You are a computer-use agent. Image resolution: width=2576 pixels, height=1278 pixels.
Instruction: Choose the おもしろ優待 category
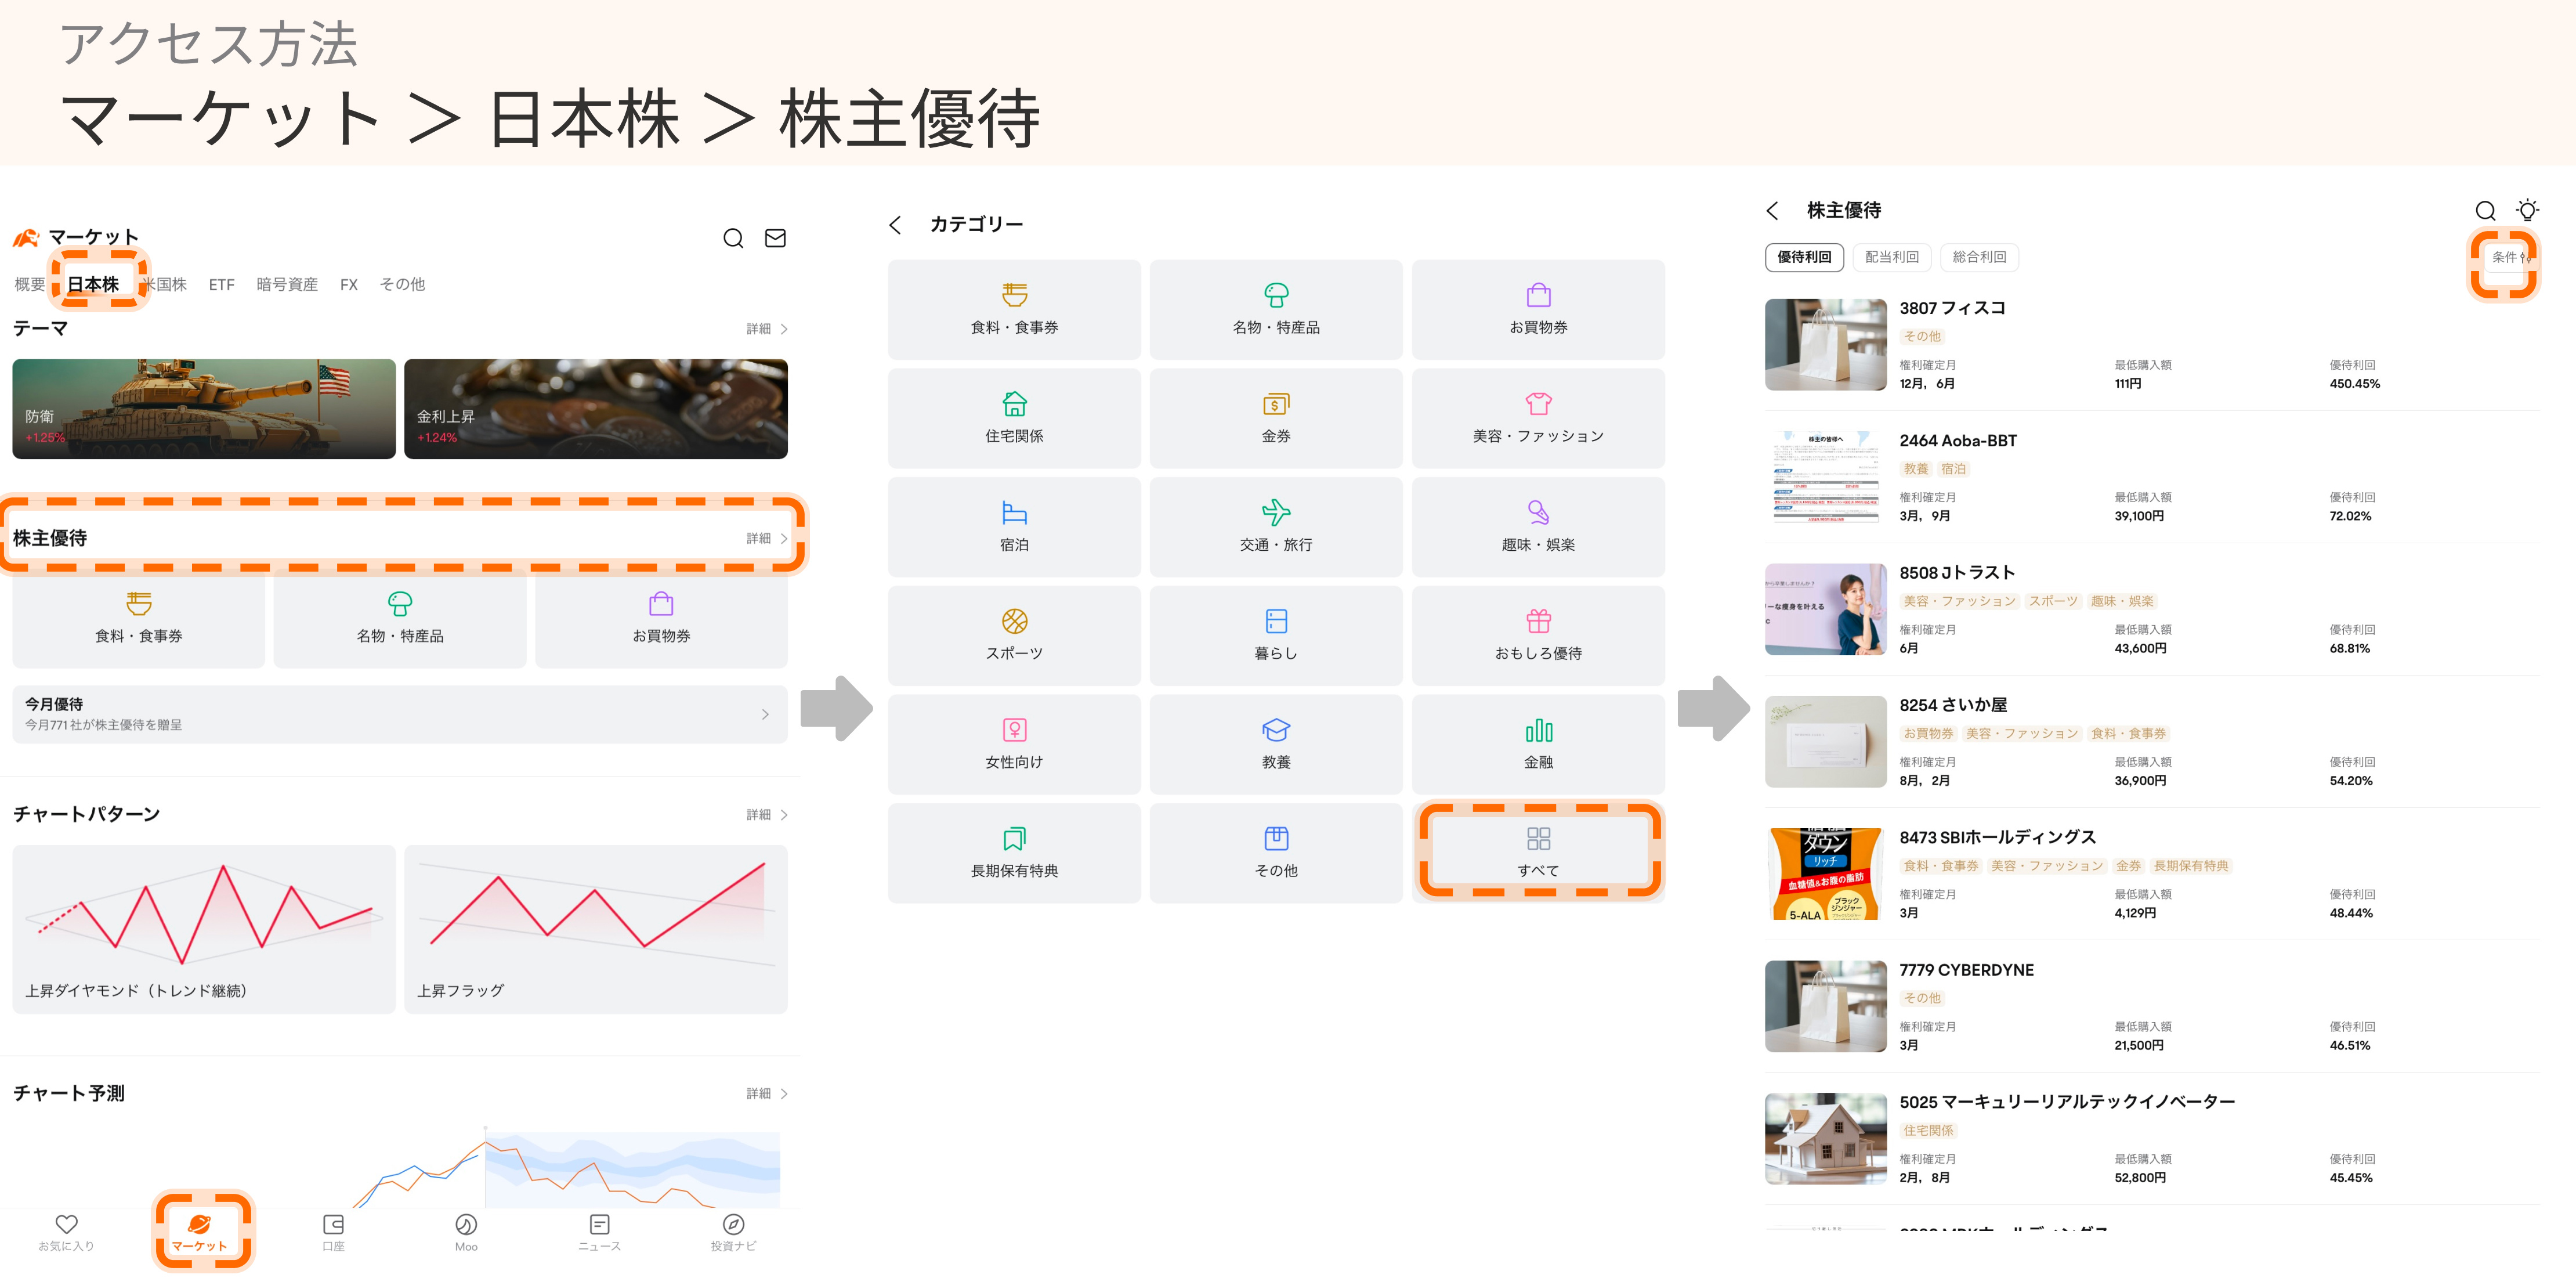(1538, 636)
